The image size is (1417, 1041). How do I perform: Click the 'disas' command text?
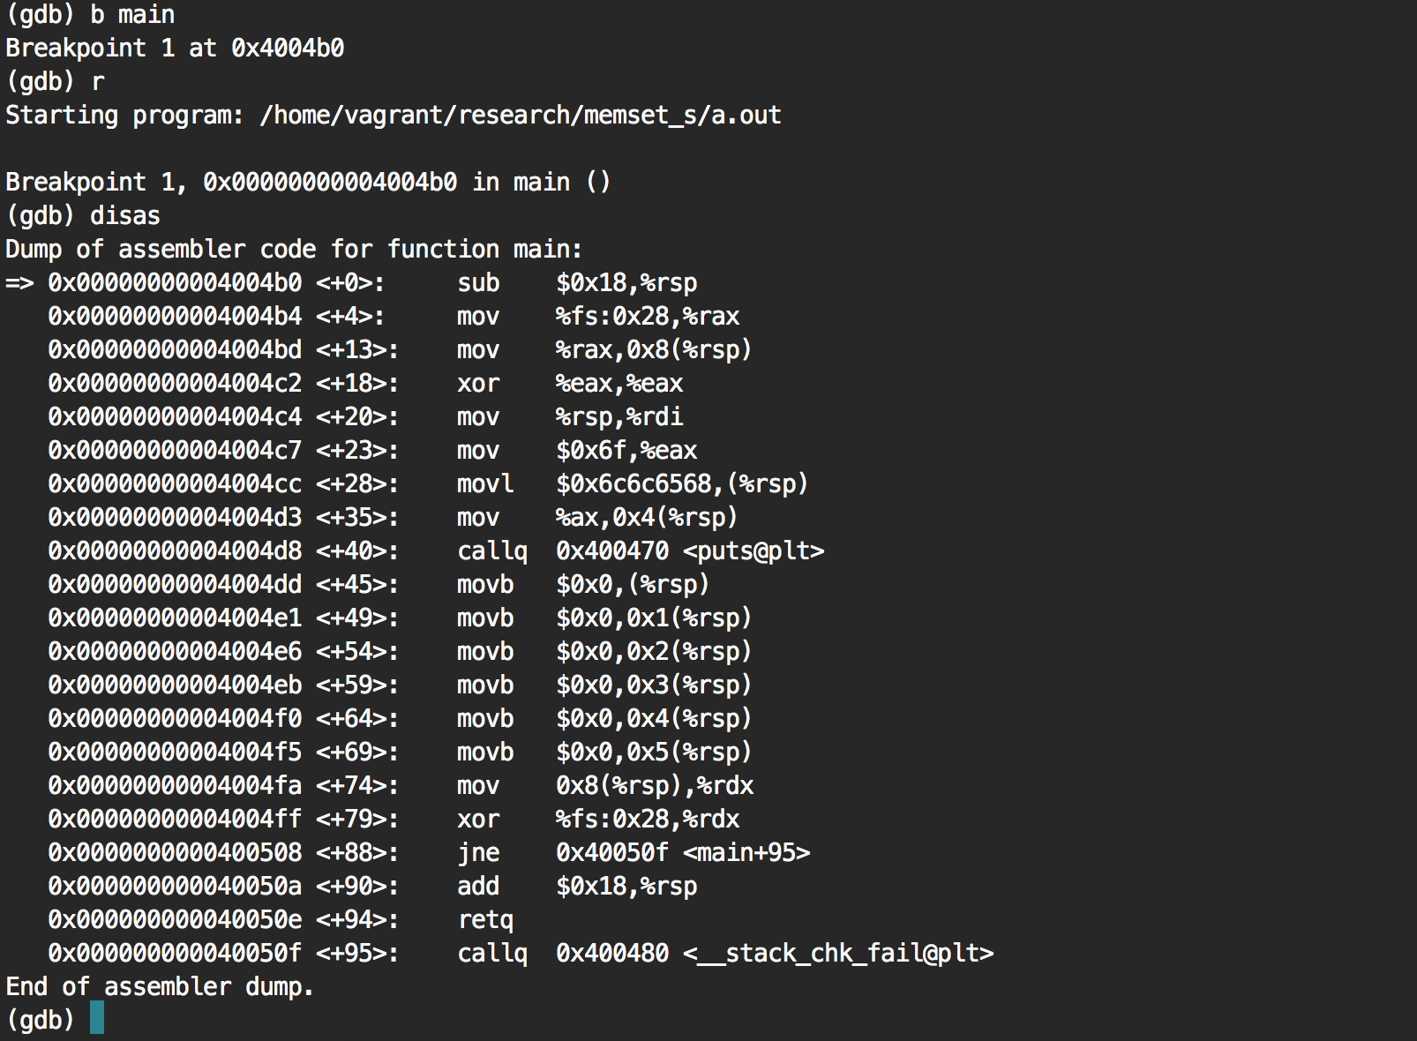pyautogui.click(x=125, y=216)
